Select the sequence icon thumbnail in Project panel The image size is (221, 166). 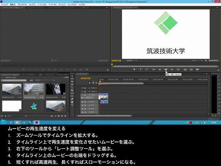click(34, 106)
